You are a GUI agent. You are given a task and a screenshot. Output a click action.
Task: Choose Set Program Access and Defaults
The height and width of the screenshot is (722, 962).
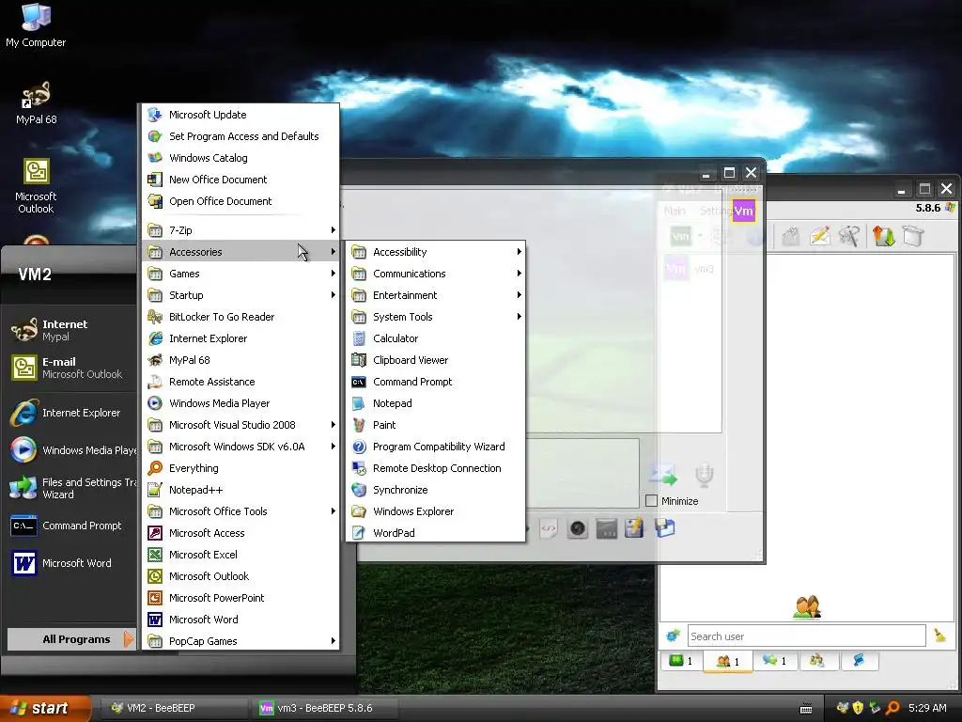241,135
